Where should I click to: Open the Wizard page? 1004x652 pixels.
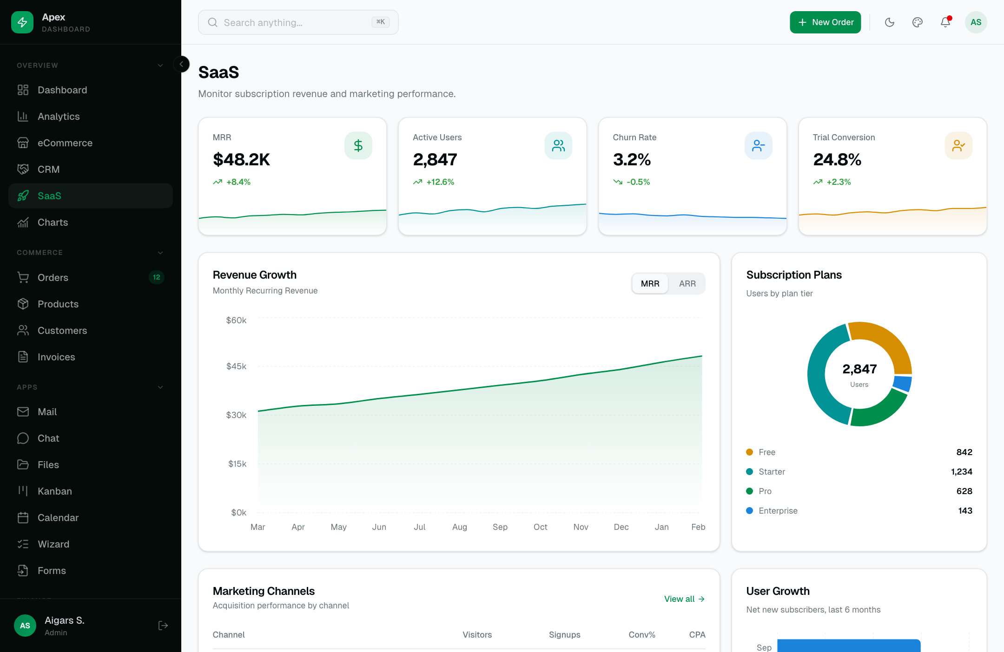tap(91, 544)
